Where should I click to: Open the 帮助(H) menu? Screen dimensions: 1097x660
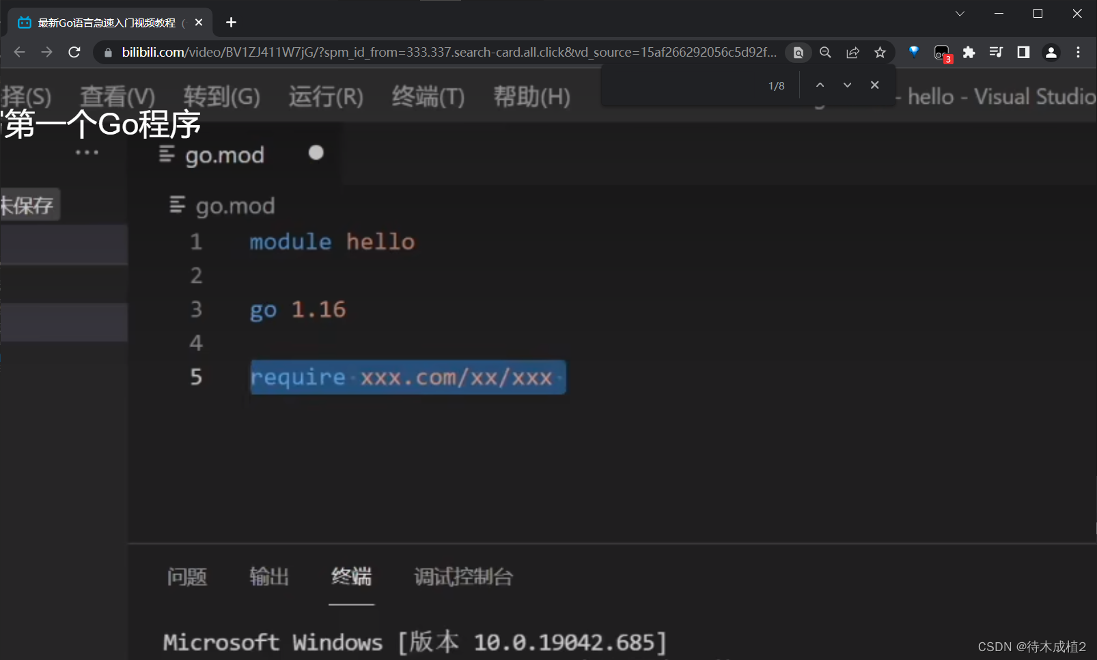click(532, 96)
